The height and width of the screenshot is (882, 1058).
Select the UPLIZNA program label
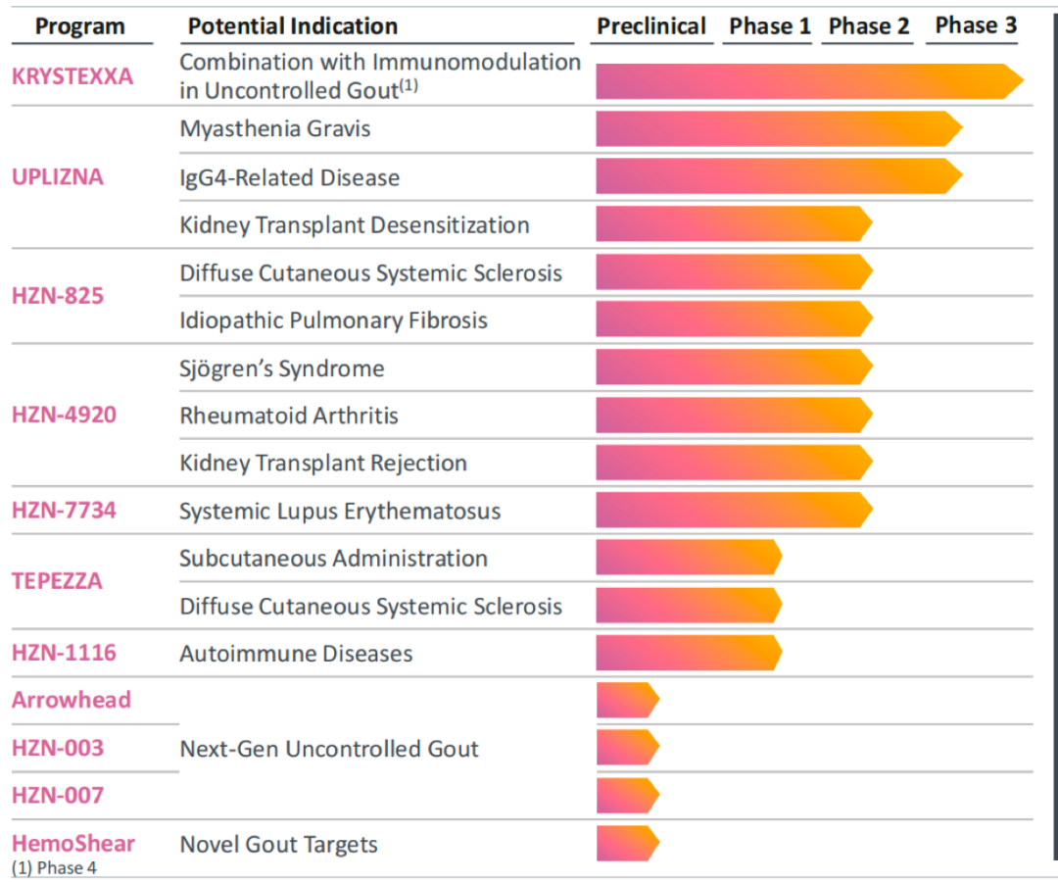click(58, 177)
